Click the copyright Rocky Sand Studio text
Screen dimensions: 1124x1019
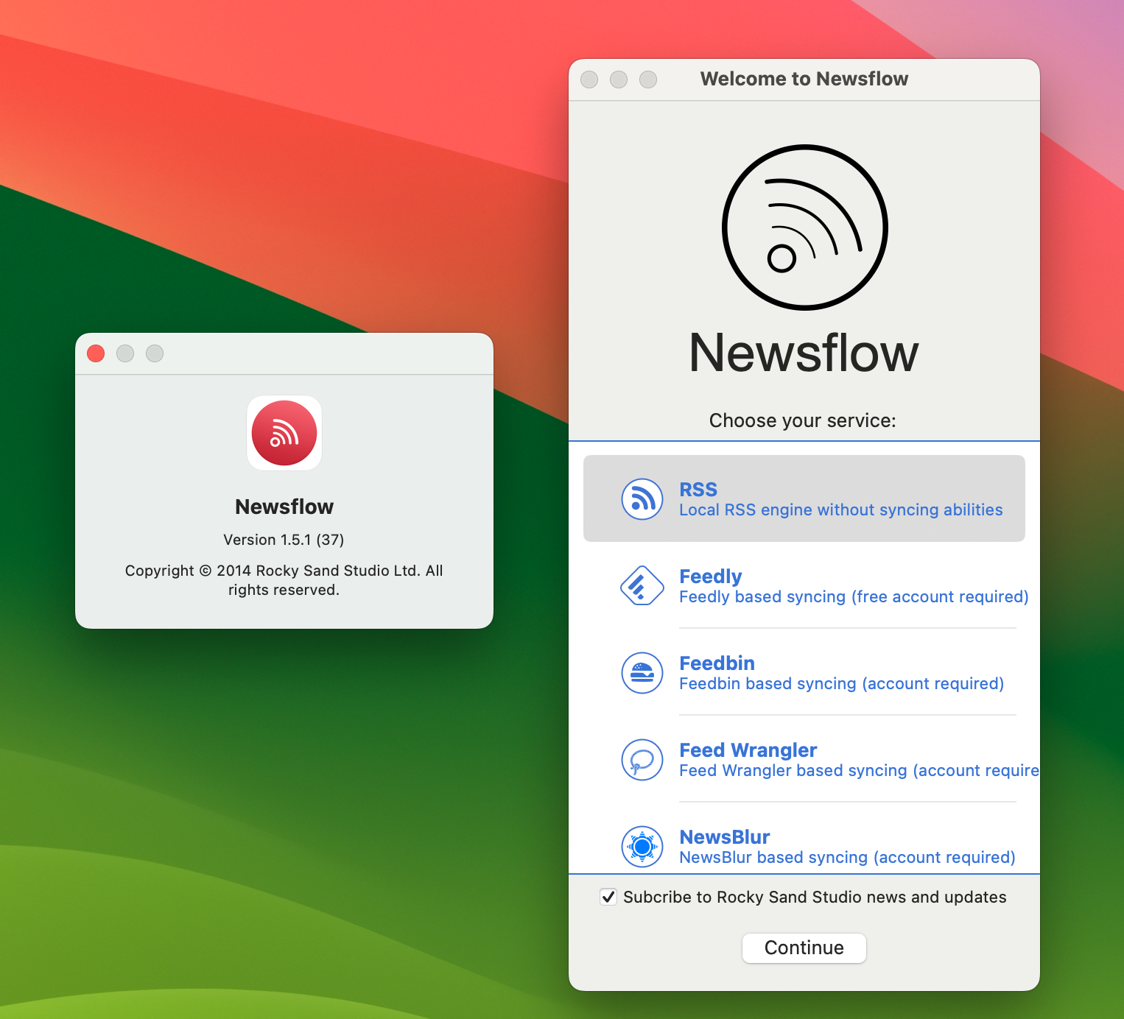pos(284,580)
